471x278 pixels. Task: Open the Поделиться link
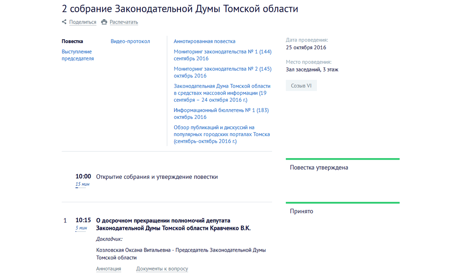coord(83,22)
